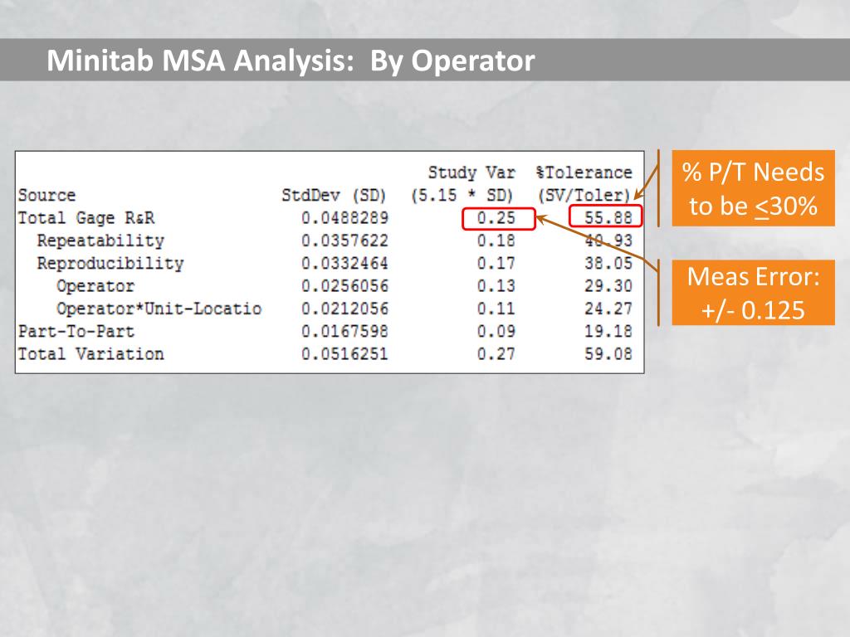Select the orange "% P/T Needs to be ≤30%" callout

point(753,188)
